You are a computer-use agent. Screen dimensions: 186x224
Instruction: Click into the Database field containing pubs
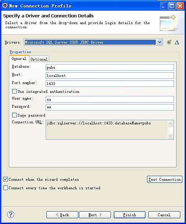[x=110, y=67]
